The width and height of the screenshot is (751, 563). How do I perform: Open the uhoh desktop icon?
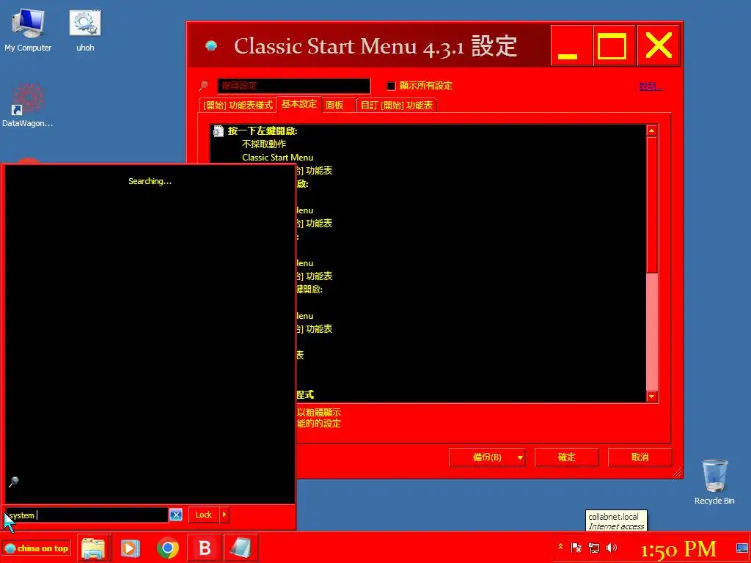85,30
